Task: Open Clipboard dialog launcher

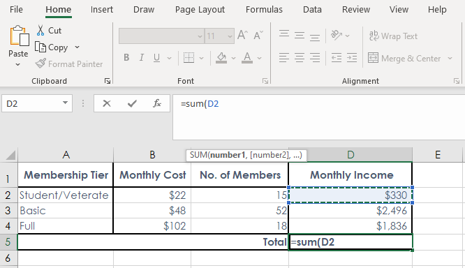Action: tap(108, 81)
